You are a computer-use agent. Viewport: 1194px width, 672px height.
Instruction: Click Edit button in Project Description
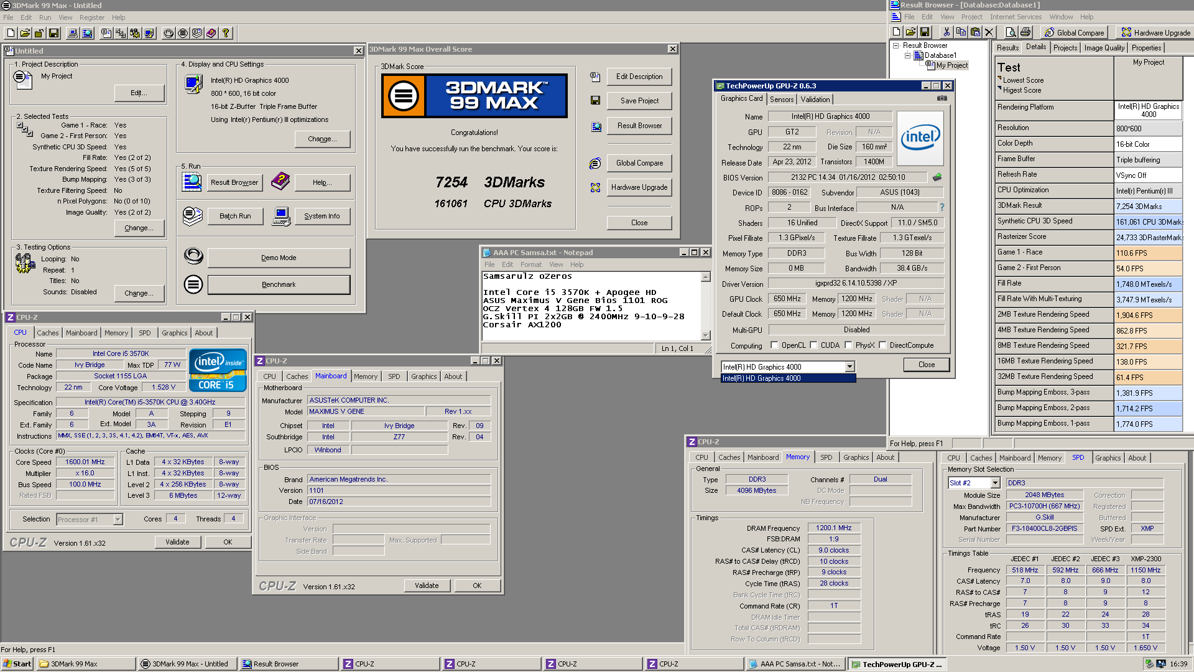pyautogui.click(x=139, y=93)
